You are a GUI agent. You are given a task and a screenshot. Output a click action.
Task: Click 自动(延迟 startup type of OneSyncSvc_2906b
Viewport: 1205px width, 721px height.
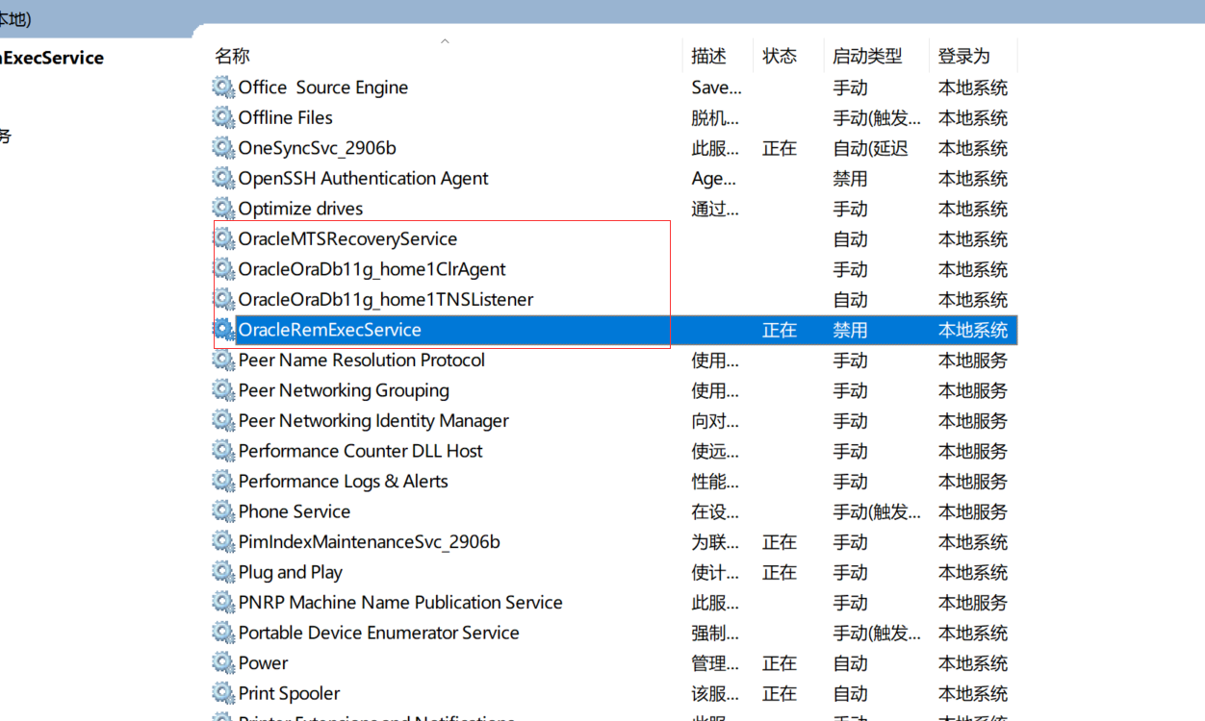pyautogui.click(x=870, y=148)
